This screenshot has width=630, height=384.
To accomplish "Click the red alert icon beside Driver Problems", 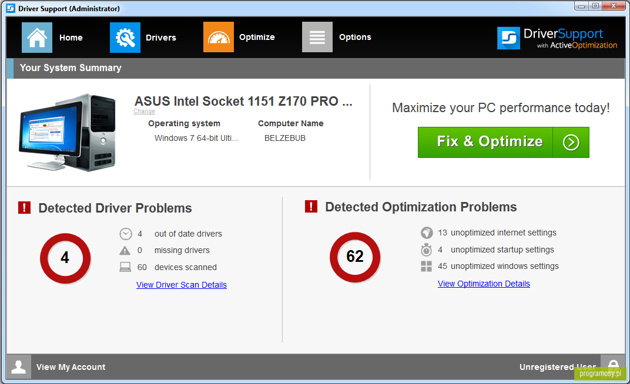I will click(x=25, y=207).
